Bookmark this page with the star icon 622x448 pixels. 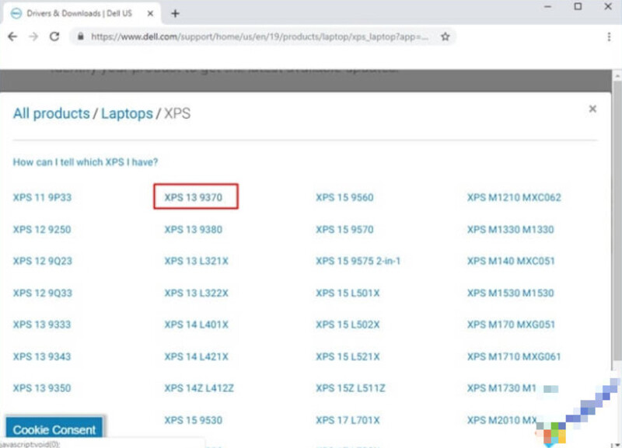pos(445,36)
